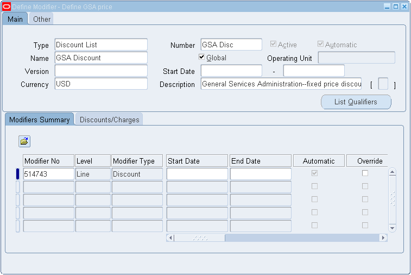411x275 pixels.
Task: Click the vertical scrollbar down arrow
Action: 392,228
